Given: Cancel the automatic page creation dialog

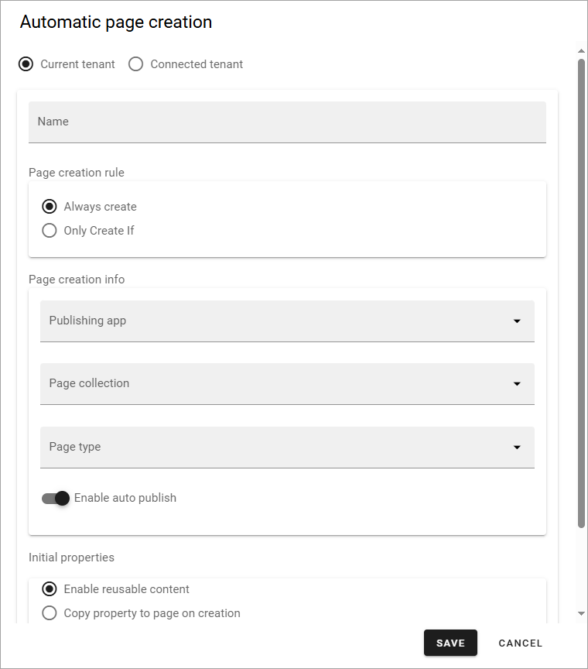Looking at the screenshot, I should tap(520, 643).
